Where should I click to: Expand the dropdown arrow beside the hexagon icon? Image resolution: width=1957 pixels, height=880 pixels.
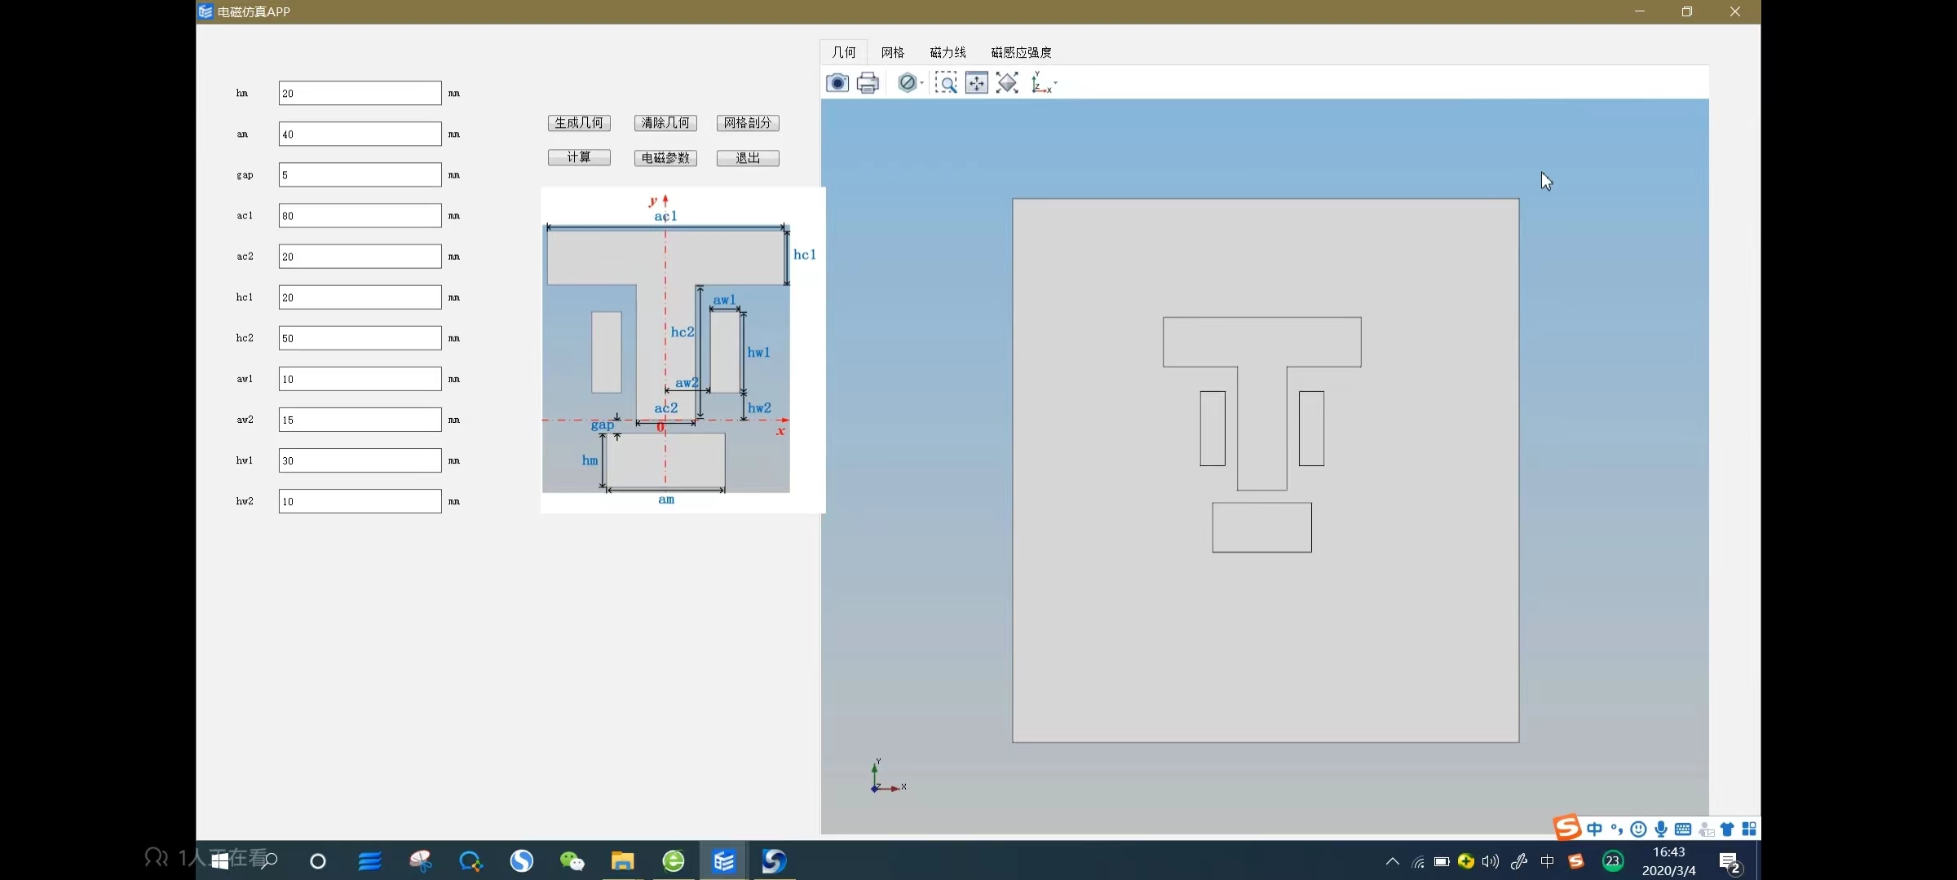point(922,83)
